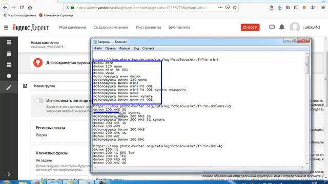Open Notepad 'Файл' menu
The width and height of the screenshot is (328, 184).
click(x=98, y=49)
